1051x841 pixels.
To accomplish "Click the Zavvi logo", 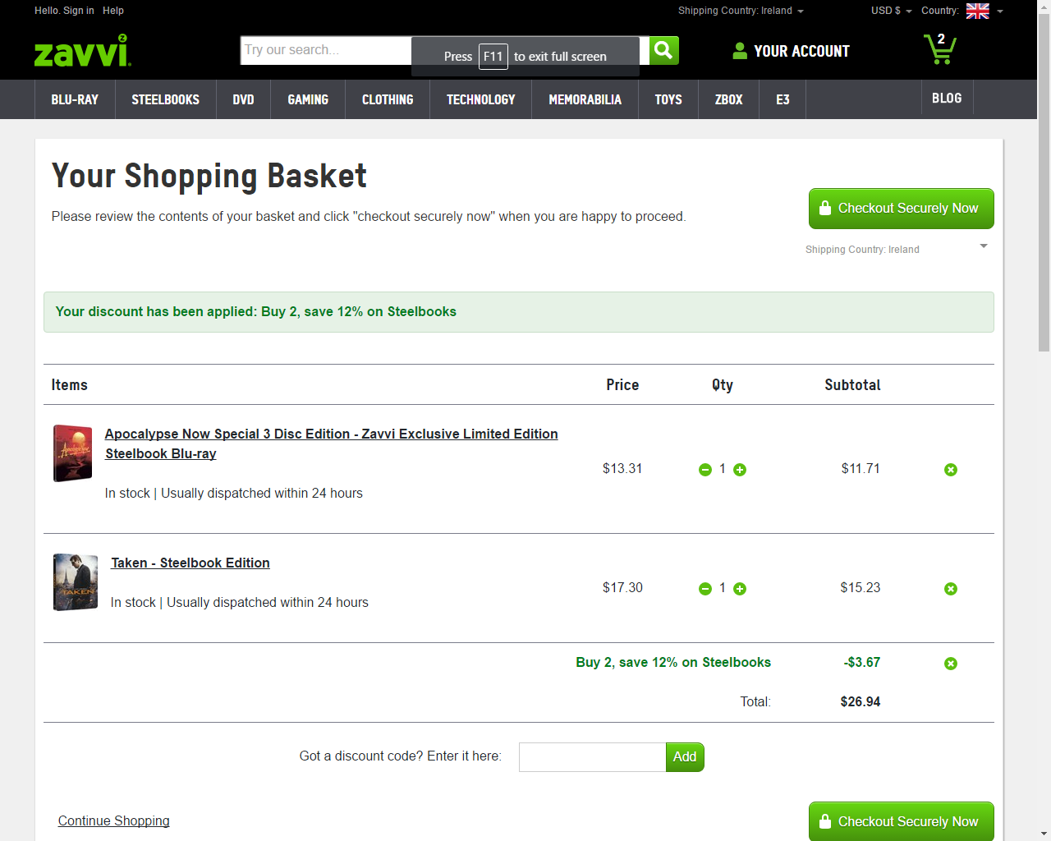I will 82,51.
